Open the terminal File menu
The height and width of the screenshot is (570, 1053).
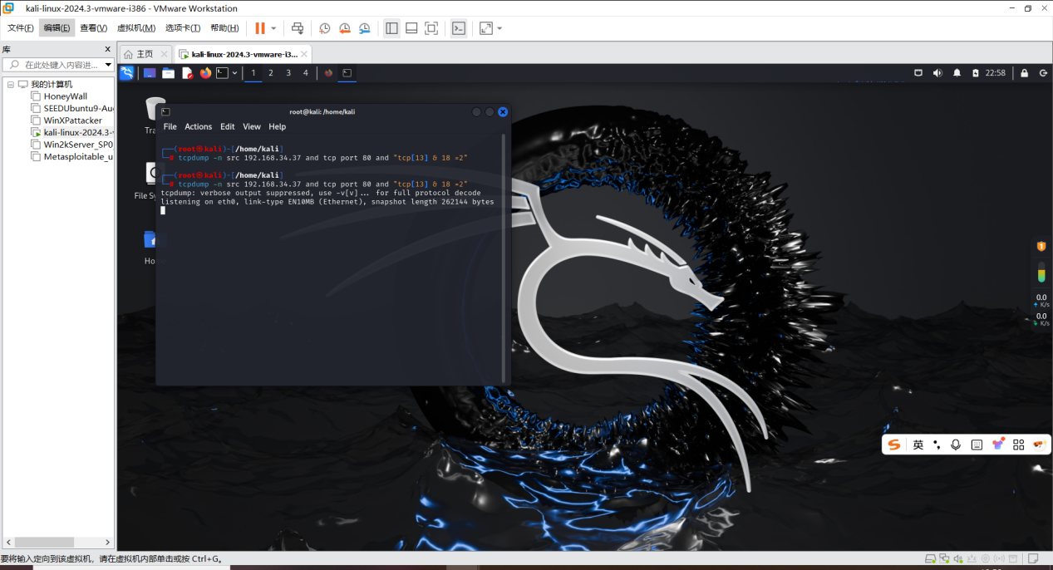tap(170, 127)
